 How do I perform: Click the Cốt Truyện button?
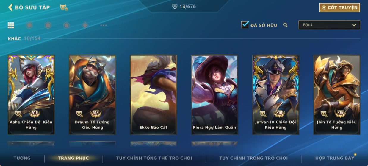click(x=339, y=7)
